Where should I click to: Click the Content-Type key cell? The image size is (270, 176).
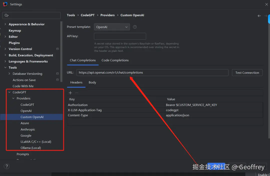click(x=116, y=115)
